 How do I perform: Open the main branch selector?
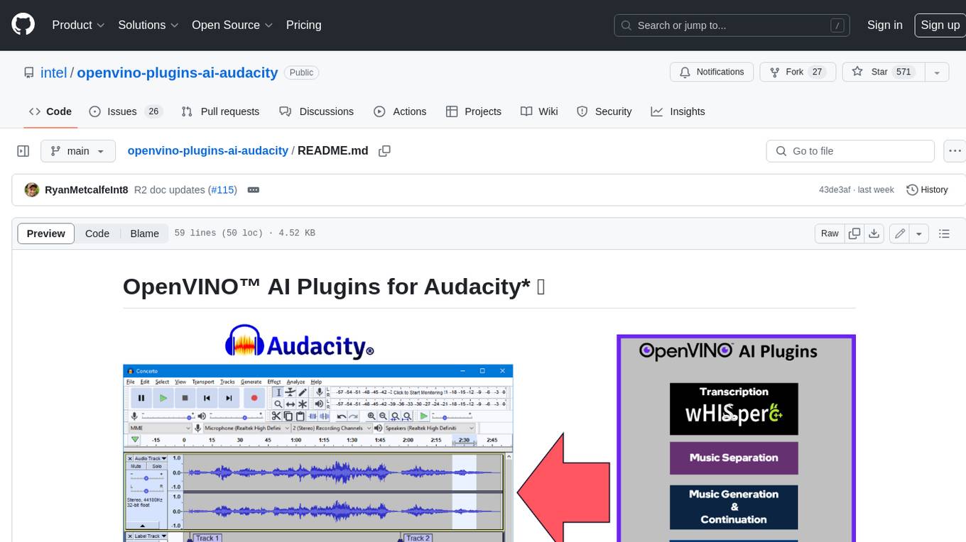coord(77,151)
